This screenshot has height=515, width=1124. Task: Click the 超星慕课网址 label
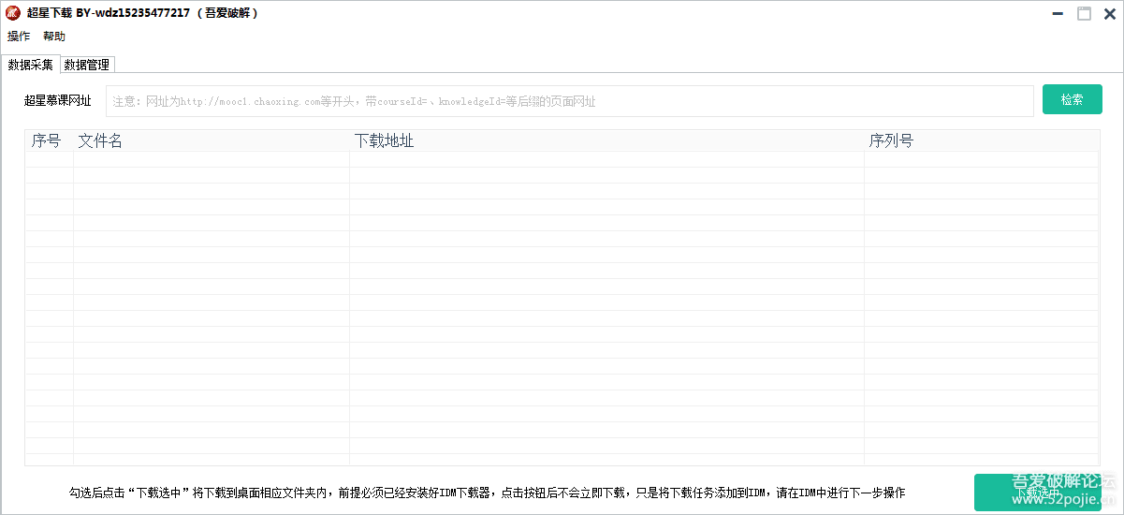[58, 101]
